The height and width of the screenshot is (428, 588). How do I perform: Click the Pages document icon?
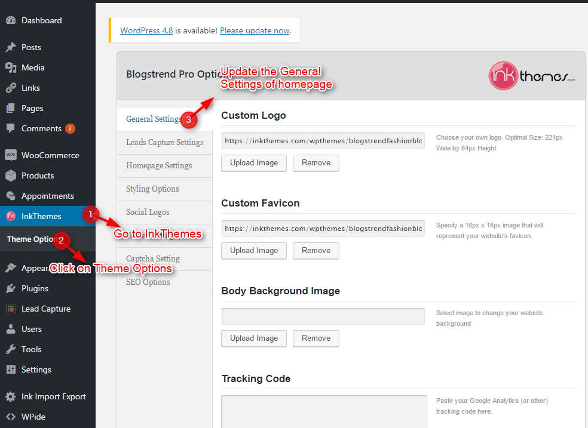click(x=11, y=108)
